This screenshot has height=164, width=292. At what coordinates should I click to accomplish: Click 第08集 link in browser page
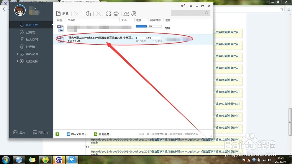pos(227,116)
